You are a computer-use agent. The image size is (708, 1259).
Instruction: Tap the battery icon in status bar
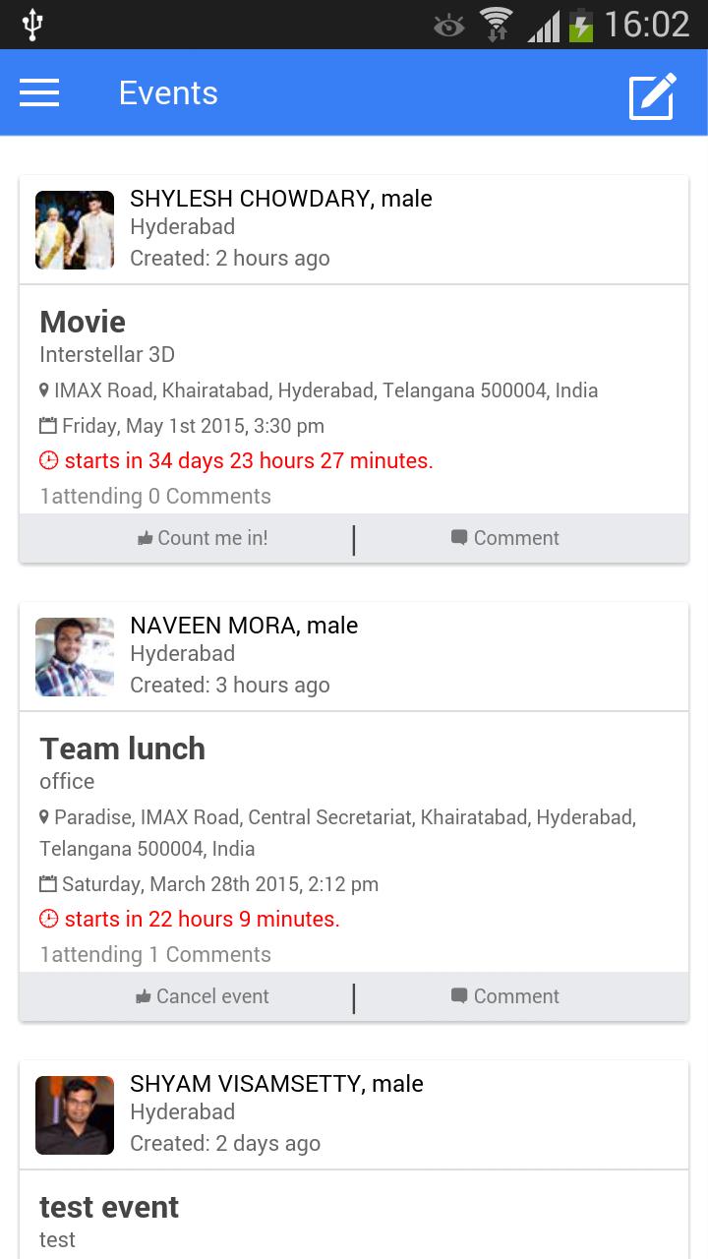(x=582, y=26)
